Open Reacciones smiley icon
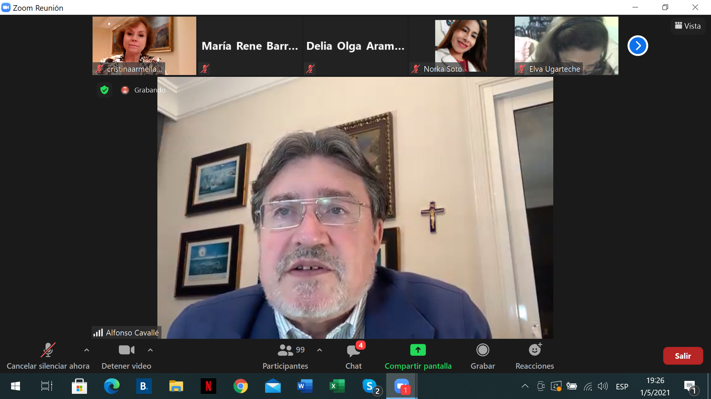The image size is (711, 399). point(535,350)
